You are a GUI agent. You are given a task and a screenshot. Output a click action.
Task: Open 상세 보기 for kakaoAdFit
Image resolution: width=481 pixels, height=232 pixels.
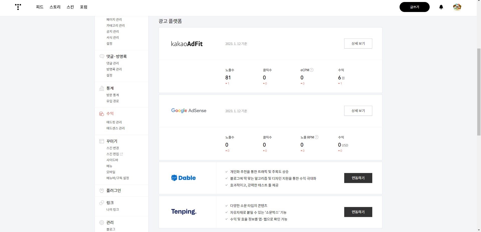pos(358,43)
